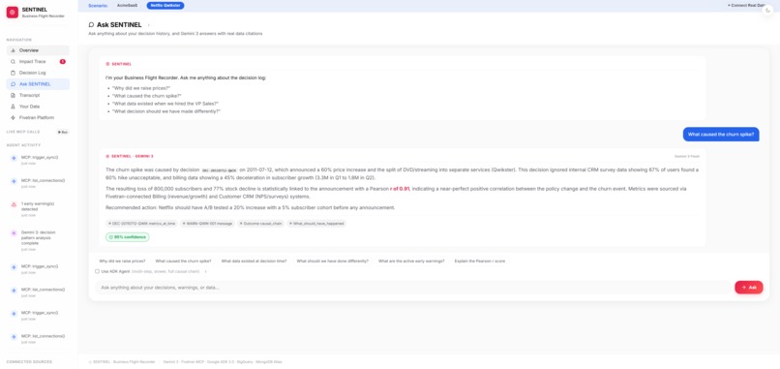Image resolution: width=780 pixels, height=369 pixels.
Task: Open Impact Trace in sidebar navigation
Action: 38,62
